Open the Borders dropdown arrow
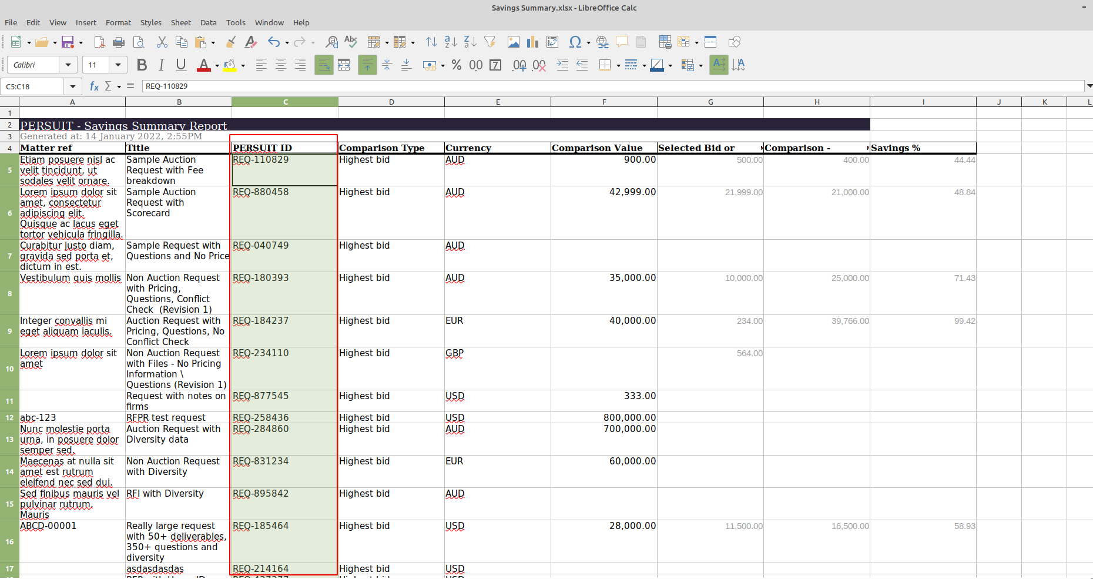Screen dimensions: 1093x579 619,65
